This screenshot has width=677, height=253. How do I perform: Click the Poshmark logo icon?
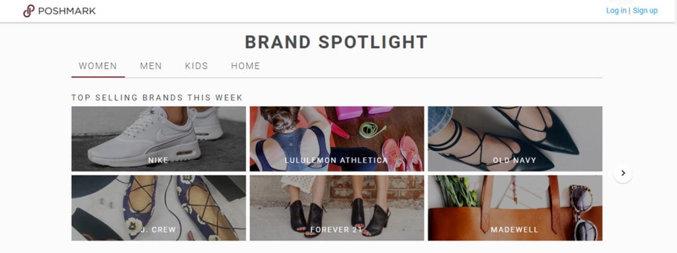[28, 11]
